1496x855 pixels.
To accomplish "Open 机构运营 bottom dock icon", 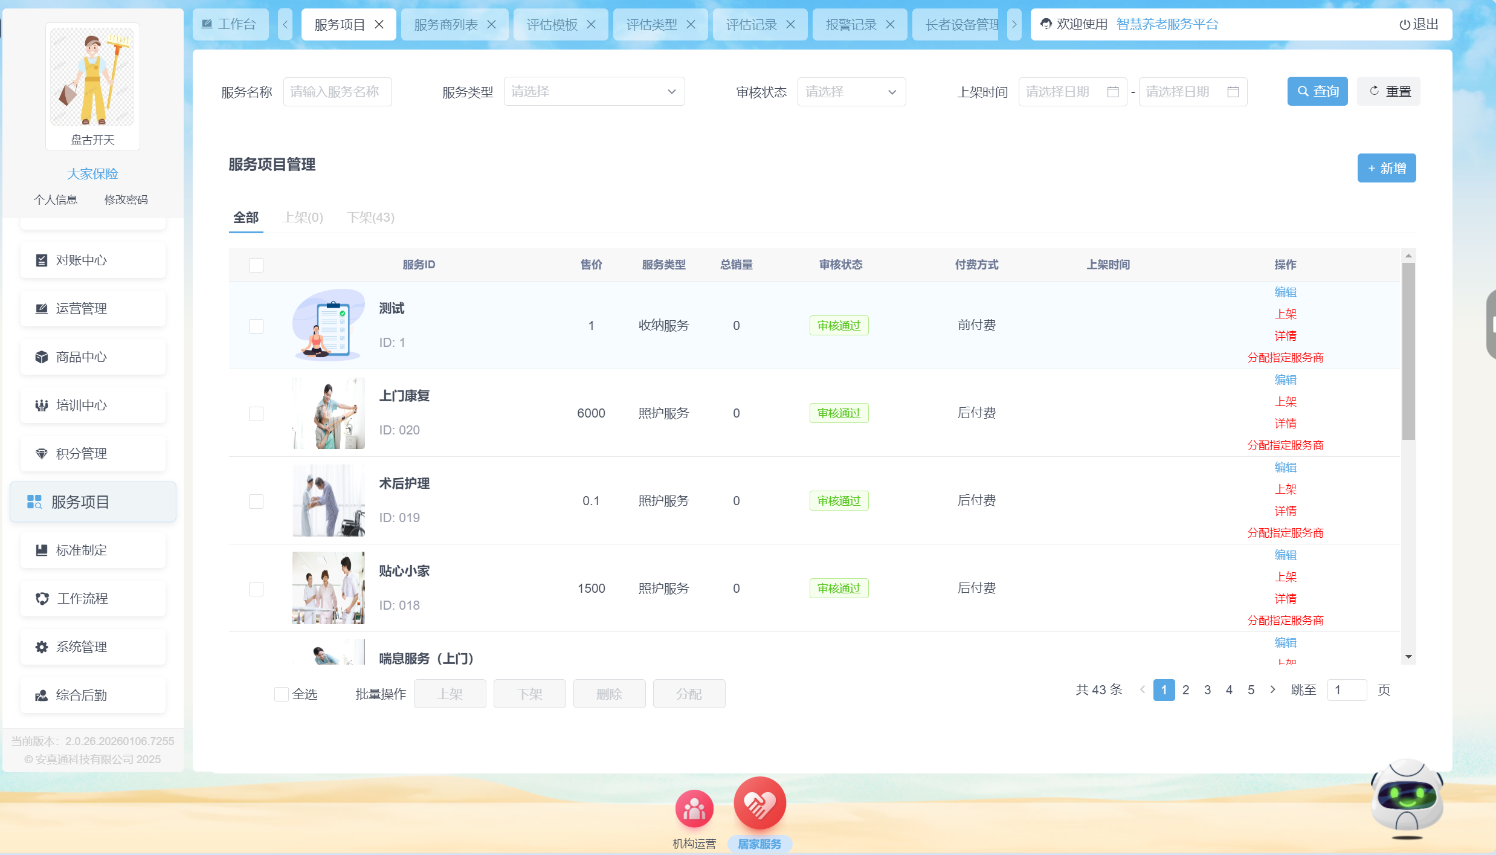I will (x=694, y=808).
